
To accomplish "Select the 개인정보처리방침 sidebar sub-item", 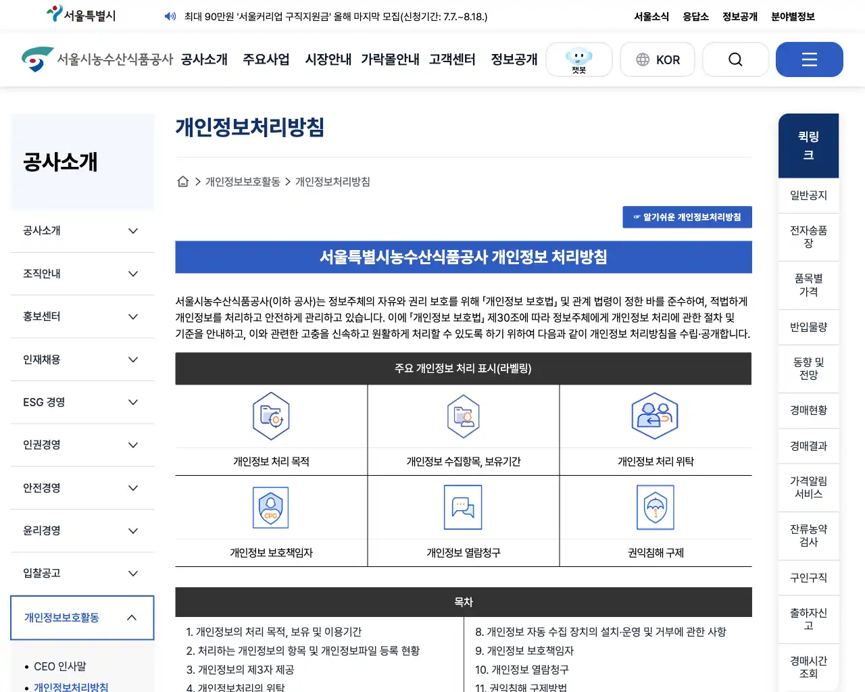I will tap(71, 687).
